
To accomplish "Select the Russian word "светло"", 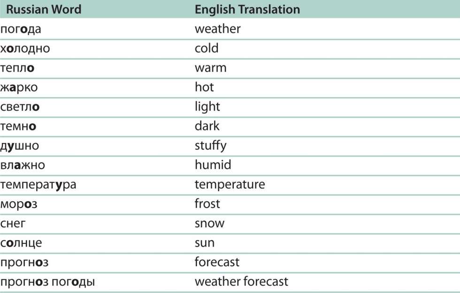I will point(20,107).
